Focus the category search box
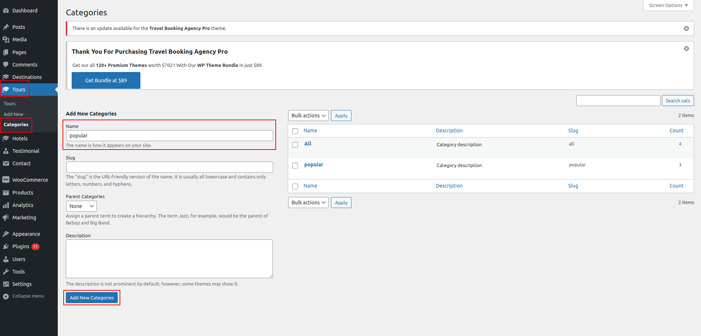This screenshot has width=701, height=336. [618, 101]
